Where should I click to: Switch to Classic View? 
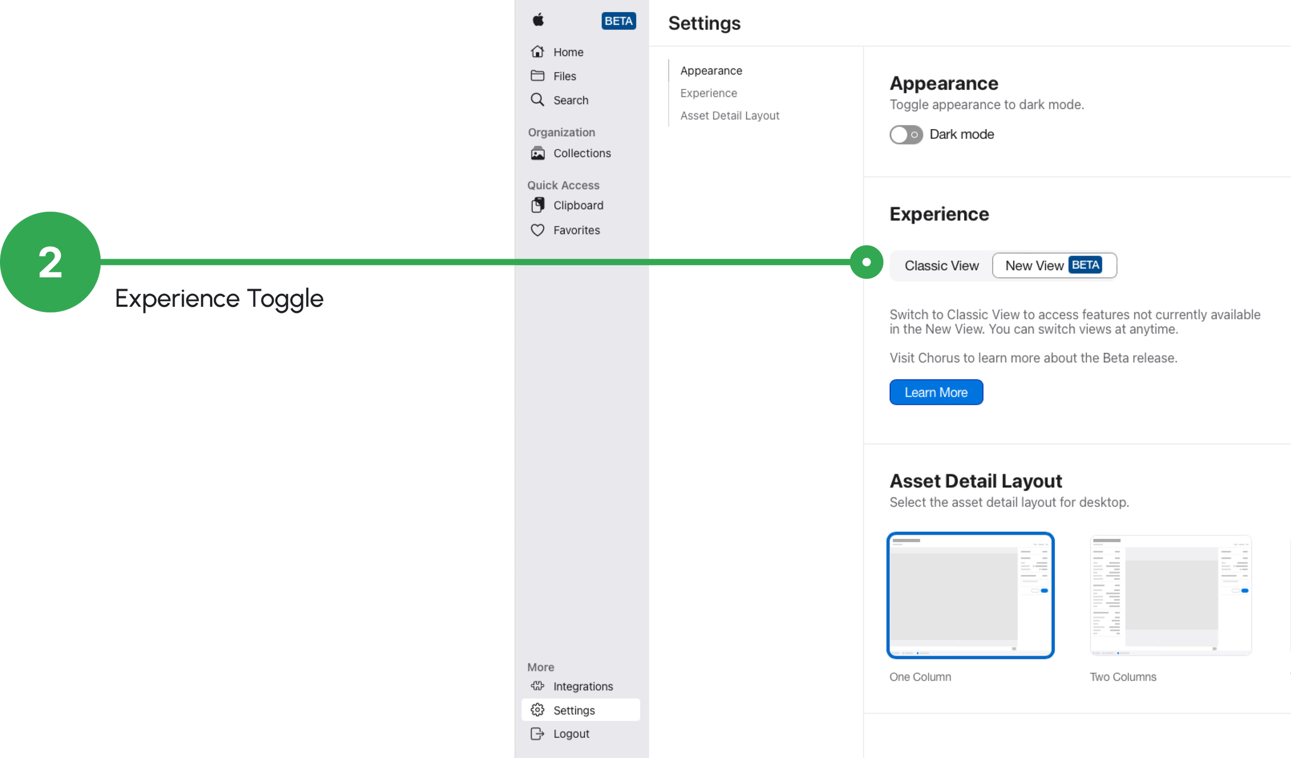click(x=941, y=265)
